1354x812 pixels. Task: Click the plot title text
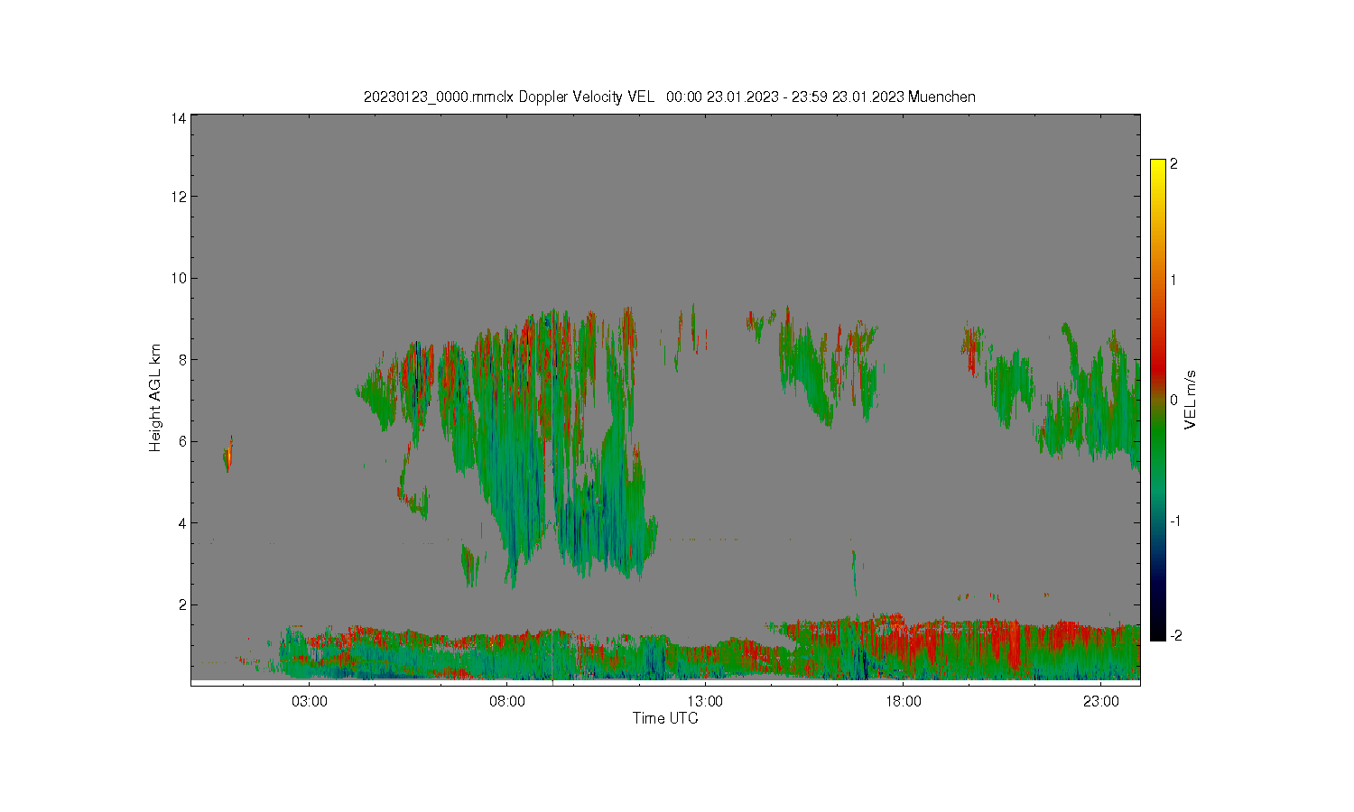pos(669,97)
